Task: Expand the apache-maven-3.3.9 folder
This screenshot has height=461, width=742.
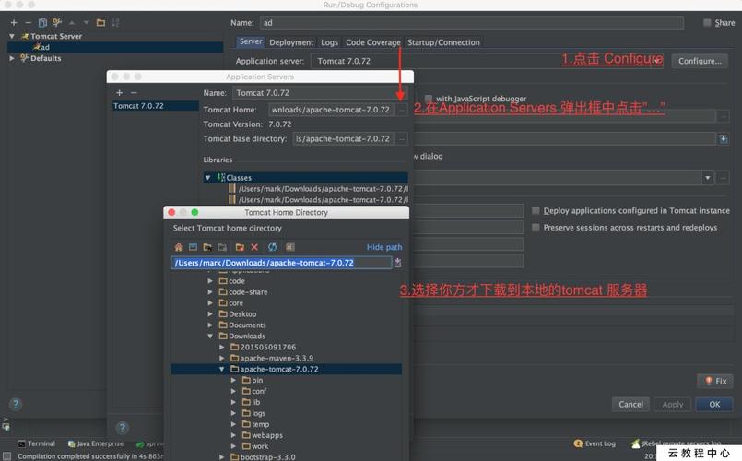Action: (221, 359)
